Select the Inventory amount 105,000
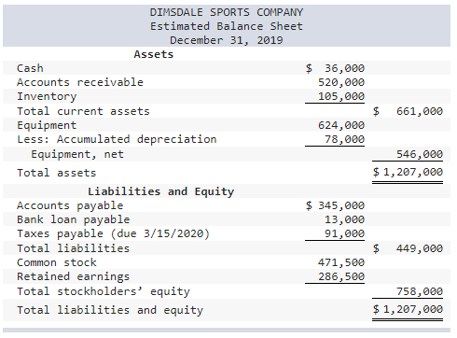The image size is (457, 338). pos(341,96)
